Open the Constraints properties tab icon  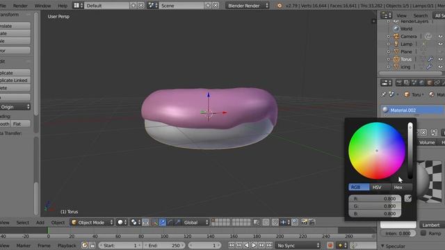tap(437, 83)
